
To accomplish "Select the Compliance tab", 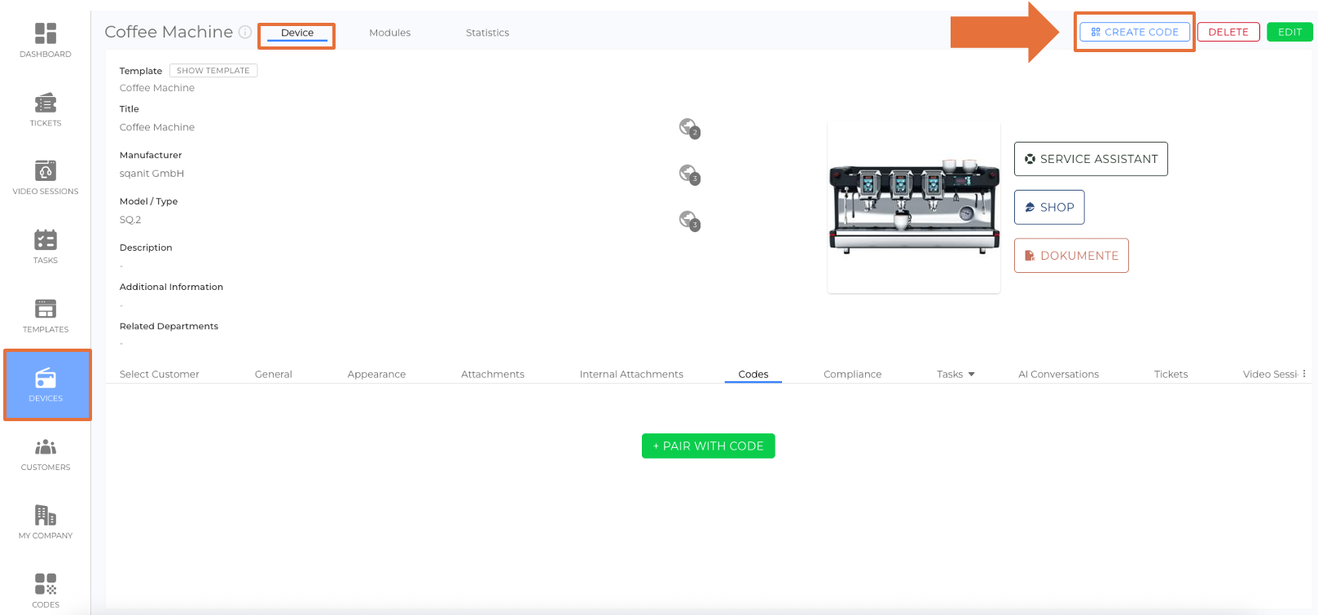I will coord(852,374).
